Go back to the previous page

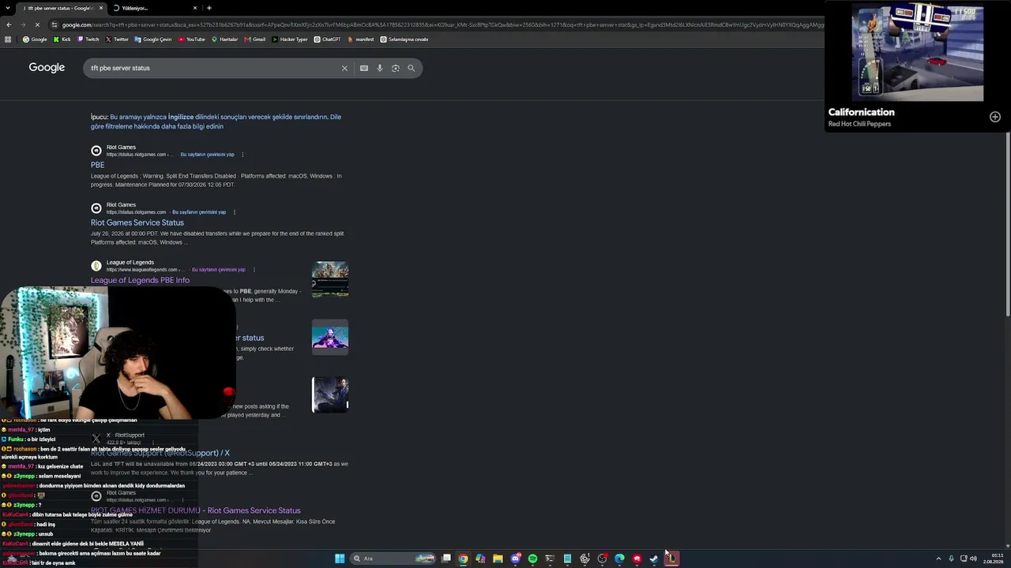point(9,24)
